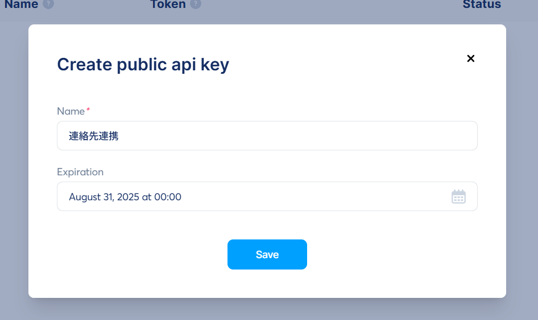Click the dimmed backdrop below the dialog
The height and width of the screenshot is (320, 538).
point(267,309)
